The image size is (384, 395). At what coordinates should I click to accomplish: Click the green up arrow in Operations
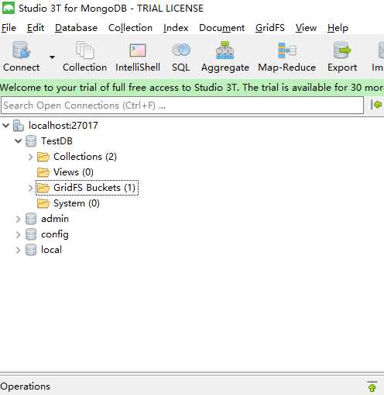click(x=372, y=386)
